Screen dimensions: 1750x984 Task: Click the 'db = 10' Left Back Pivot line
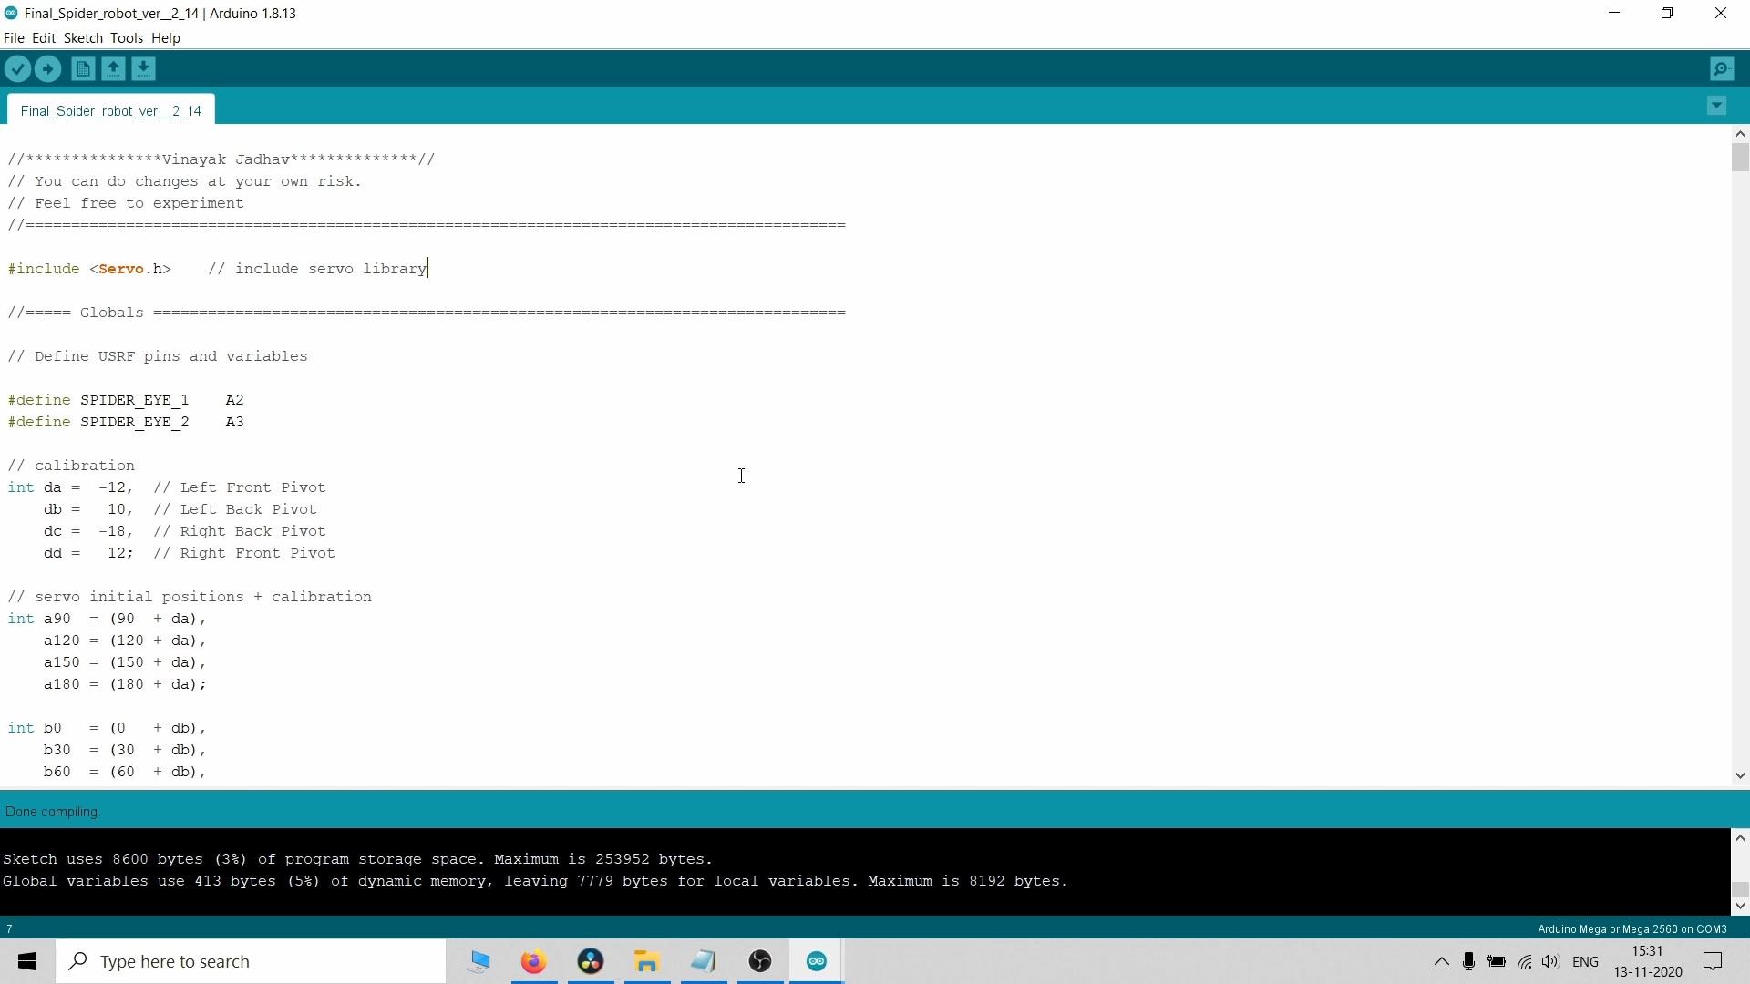pos(180,509)
